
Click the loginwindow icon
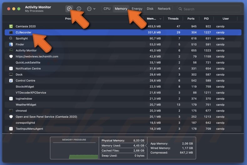click(11, 99)
